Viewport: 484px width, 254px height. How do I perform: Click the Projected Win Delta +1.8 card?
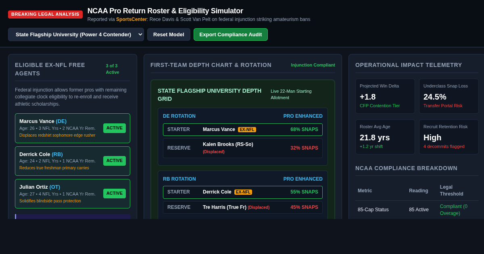point(385,96)
